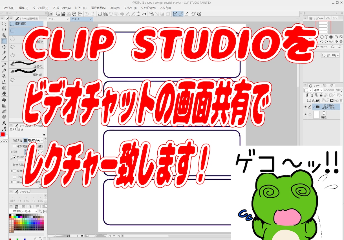Click the Scale/rotate transform toolbar icon
The image size is (344, 240).
tap(138, 14)
